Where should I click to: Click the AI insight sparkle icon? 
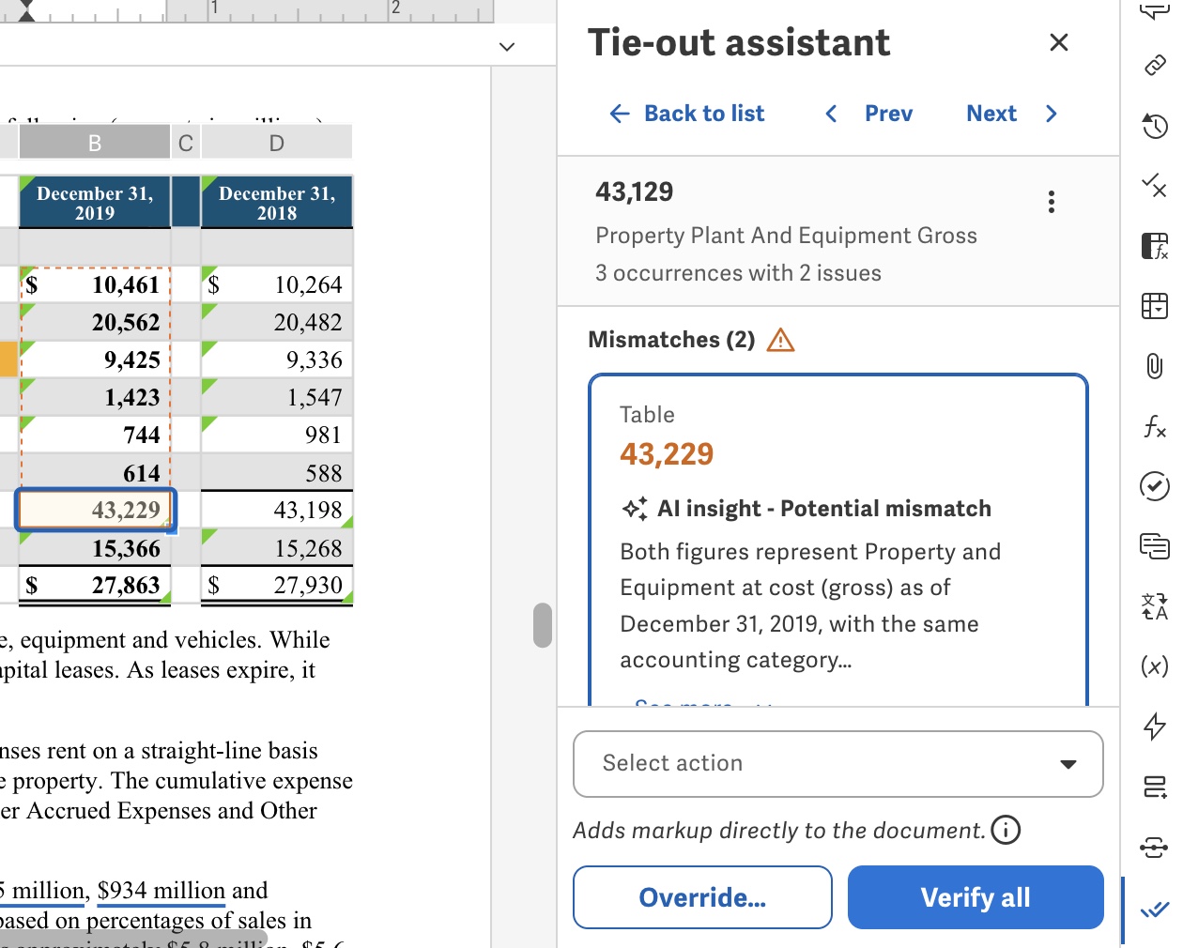[x=635, y=509]
